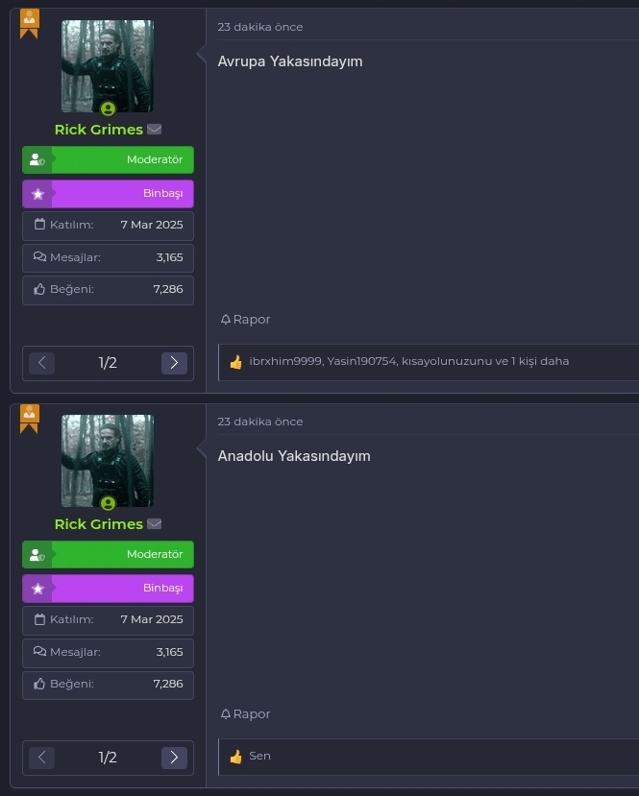Open the first post's avatar image
639x796 pixels.
[x=108, y=66]
